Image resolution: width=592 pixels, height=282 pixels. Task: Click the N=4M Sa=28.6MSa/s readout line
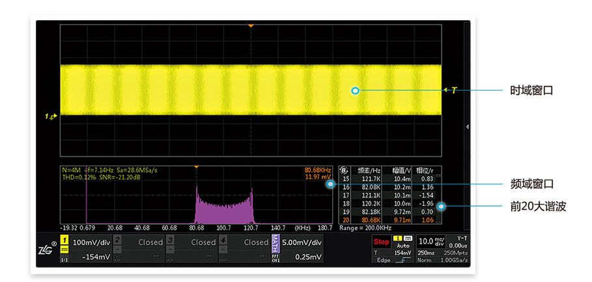point(109,170)
